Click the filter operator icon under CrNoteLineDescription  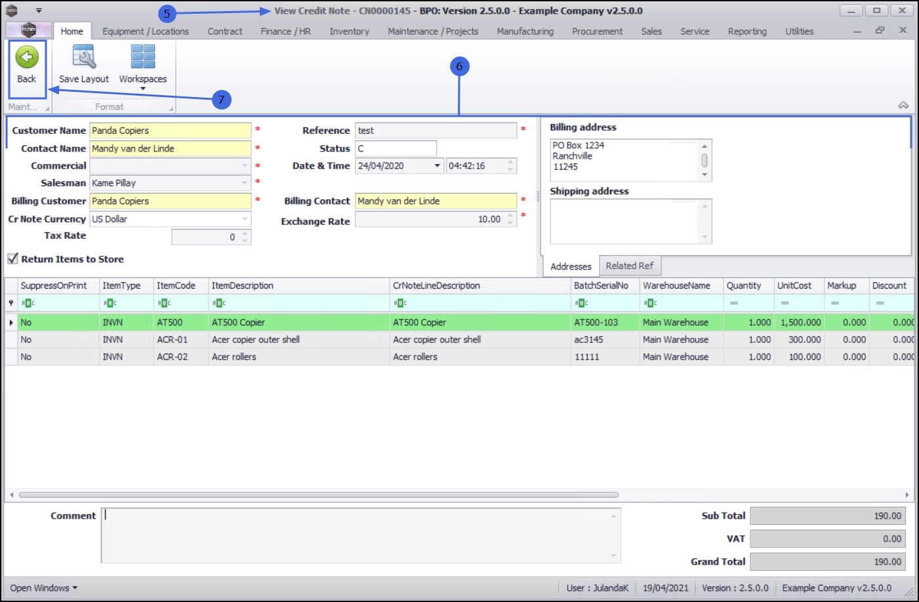coord(401,303)
